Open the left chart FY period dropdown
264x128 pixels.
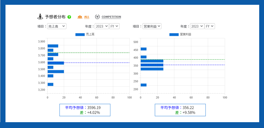[x=115, y=26]
